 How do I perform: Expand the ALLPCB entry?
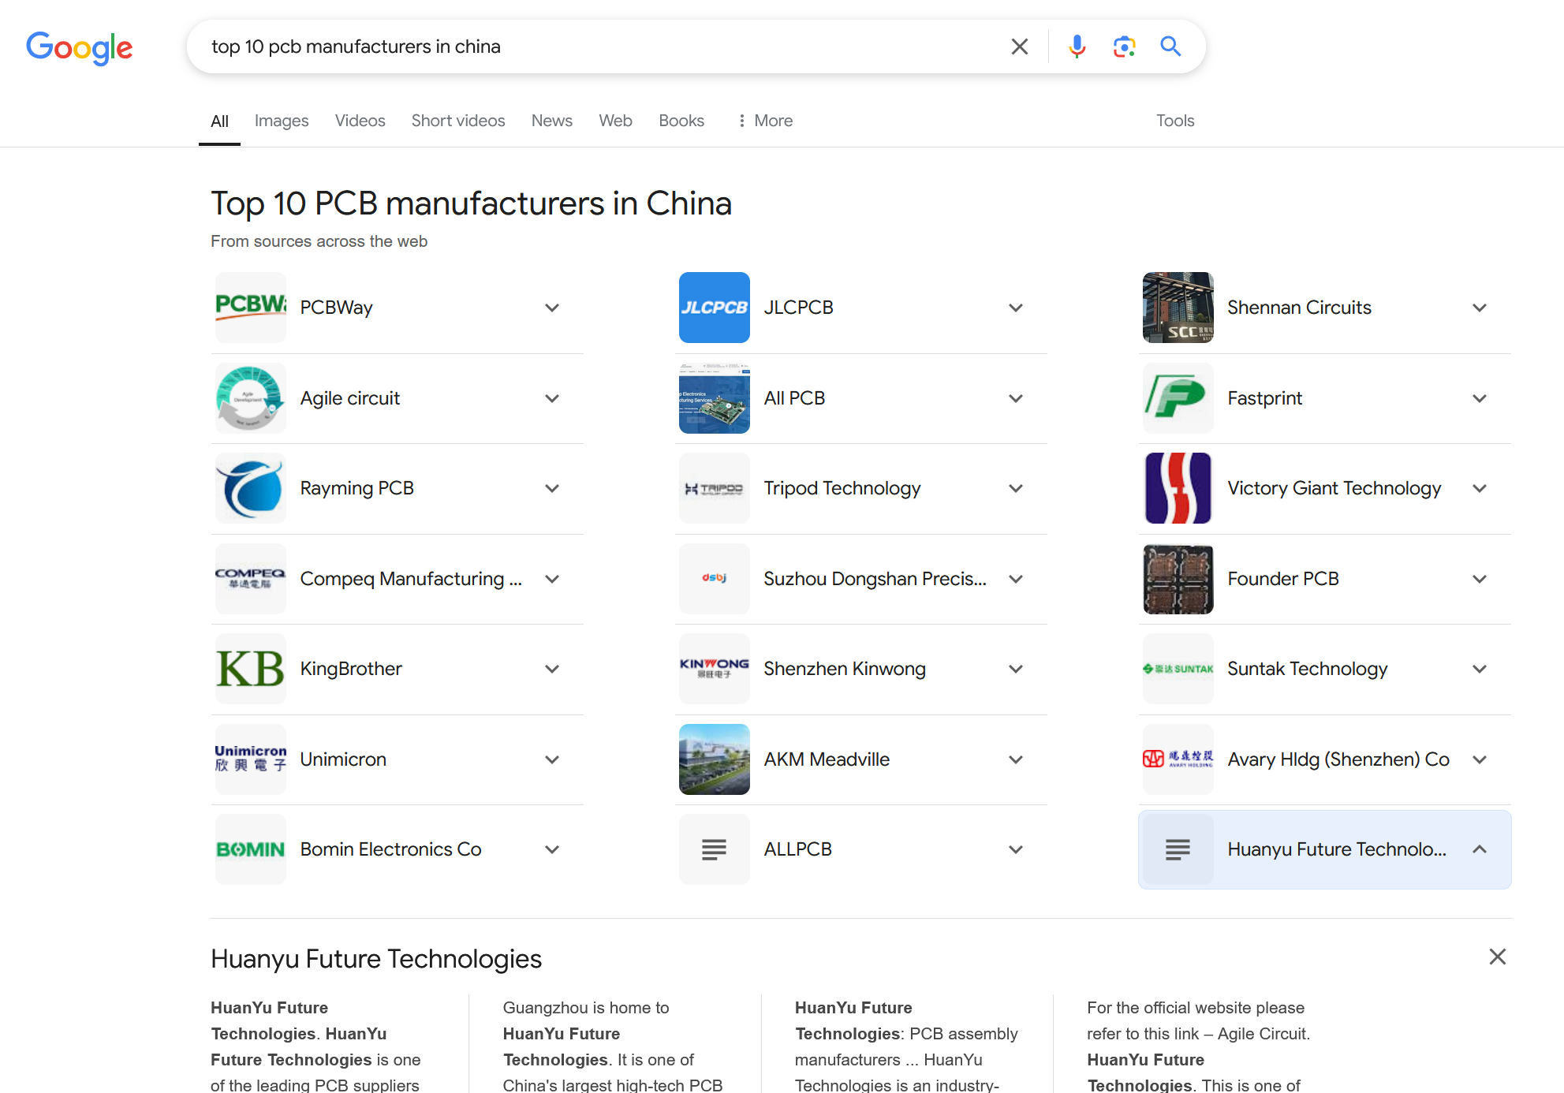pos(1016,849)
